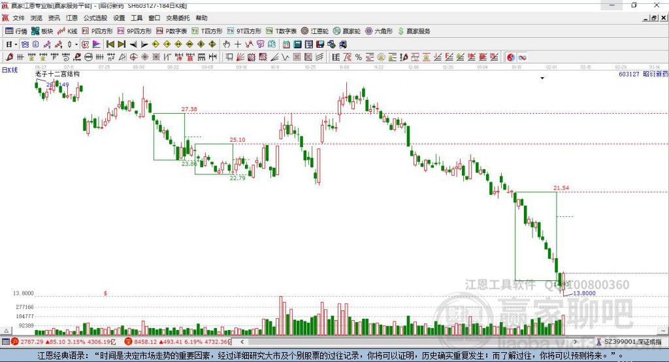This screenshot has height=362, width=669.
Task: Click the 603127 stock code label
Action: (x=629, y=74)
